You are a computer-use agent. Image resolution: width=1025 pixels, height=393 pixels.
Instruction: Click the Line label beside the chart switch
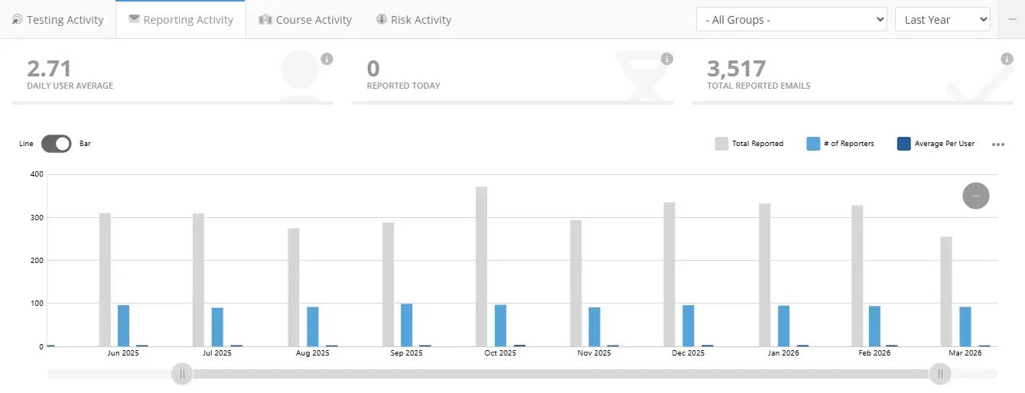pos(26,144)
